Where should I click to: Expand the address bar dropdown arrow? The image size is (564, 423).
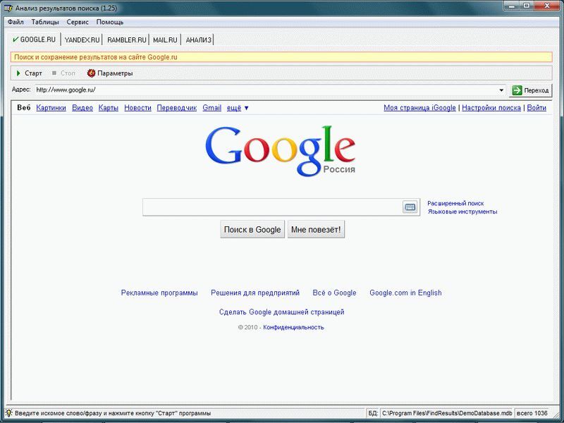point(501,90)
